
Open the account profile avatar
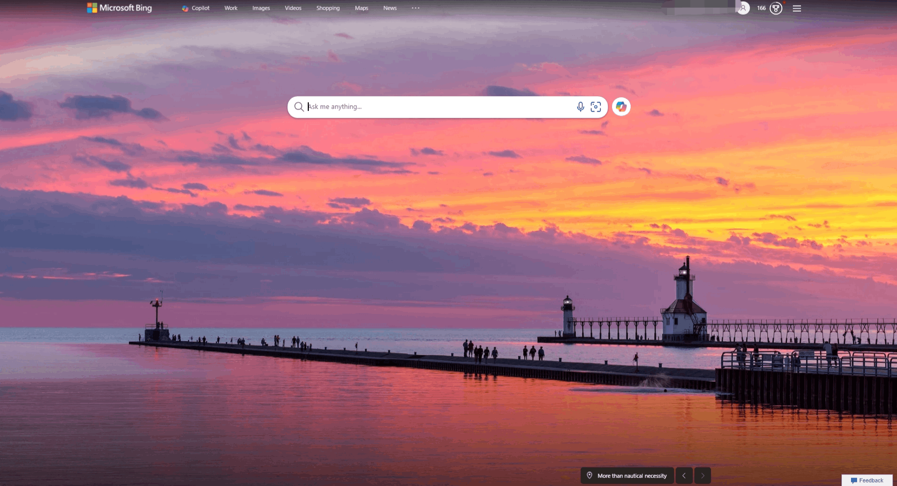[743, 8]
